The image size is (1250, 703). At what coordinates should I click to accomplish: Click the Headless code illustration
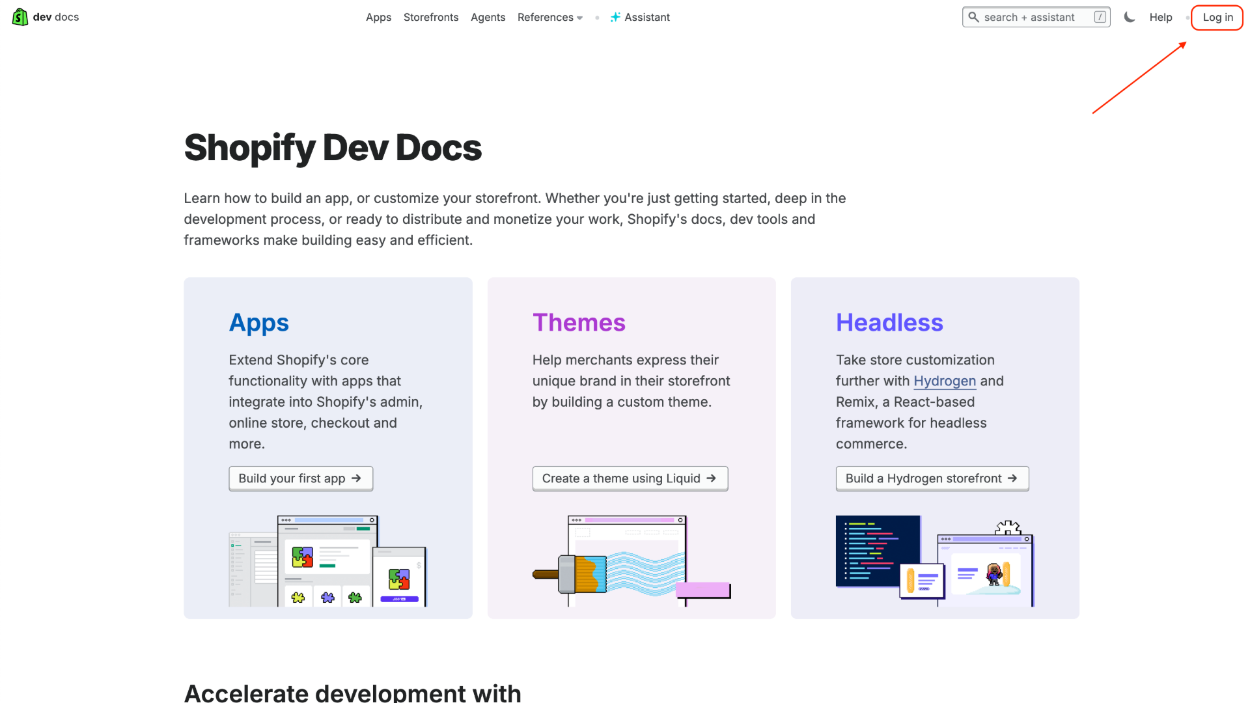(x=935, y=561)
